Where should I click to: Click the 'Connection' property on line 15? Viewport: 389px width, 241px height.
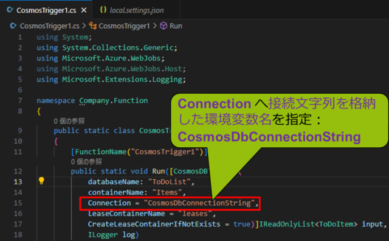tap(109, 203)
